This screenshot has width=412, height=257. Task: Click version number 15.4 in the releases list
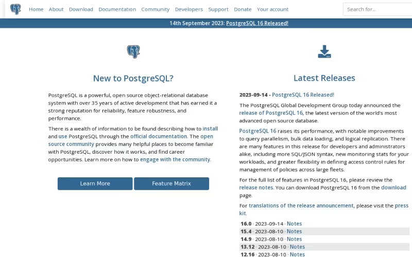pyautogui.click(x=246, y=231)
